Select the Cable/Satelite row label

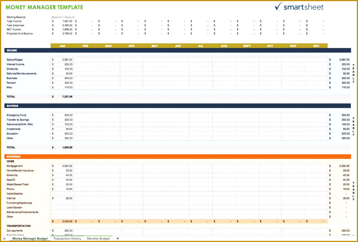(15, 194)
